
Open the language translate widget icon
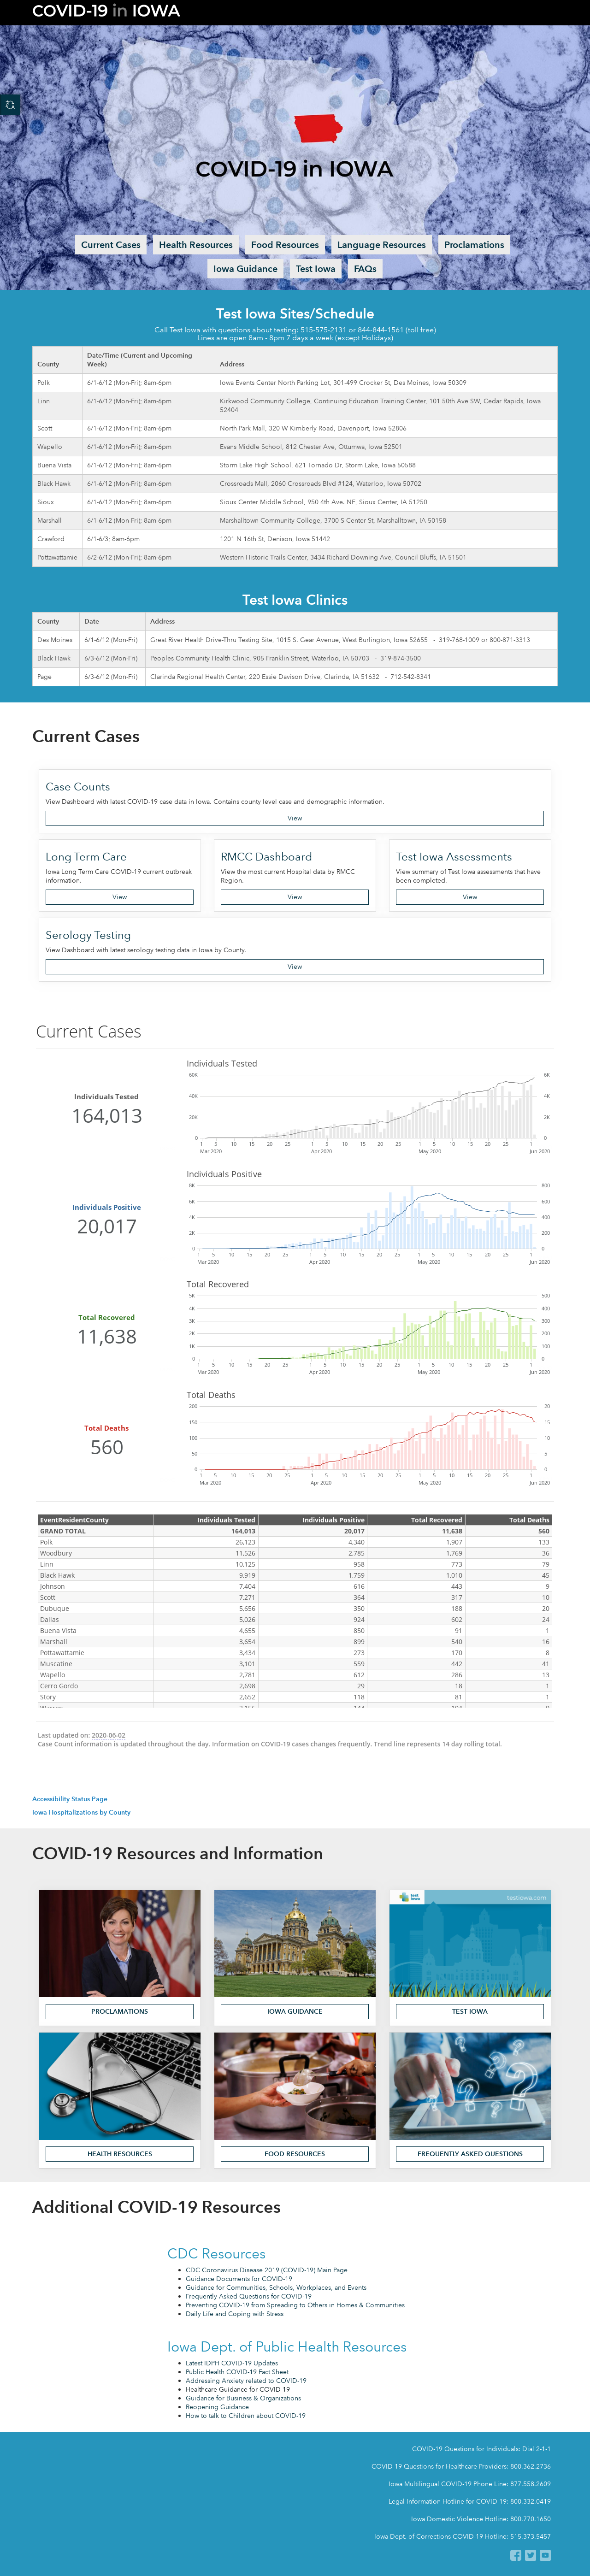click(x=9, y=104)
